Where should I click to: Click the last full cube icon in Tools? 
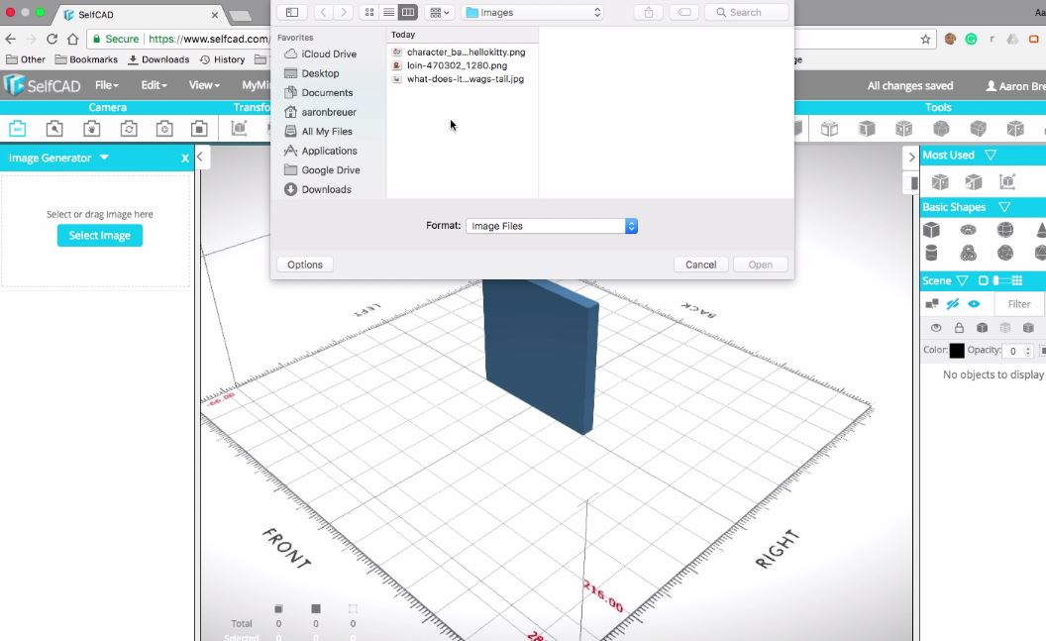click(1015, 128)
